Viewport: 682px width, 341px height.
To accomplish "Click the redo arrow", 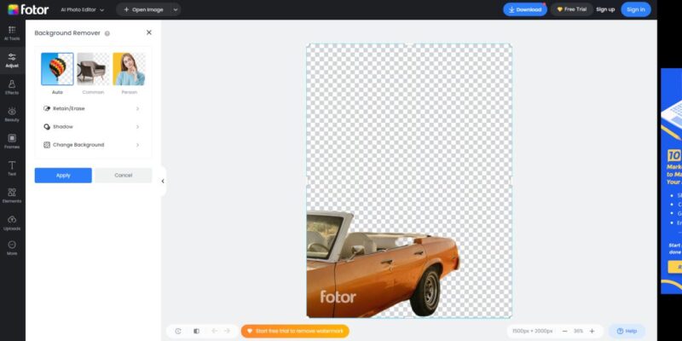I will click(x=227, y=331).
